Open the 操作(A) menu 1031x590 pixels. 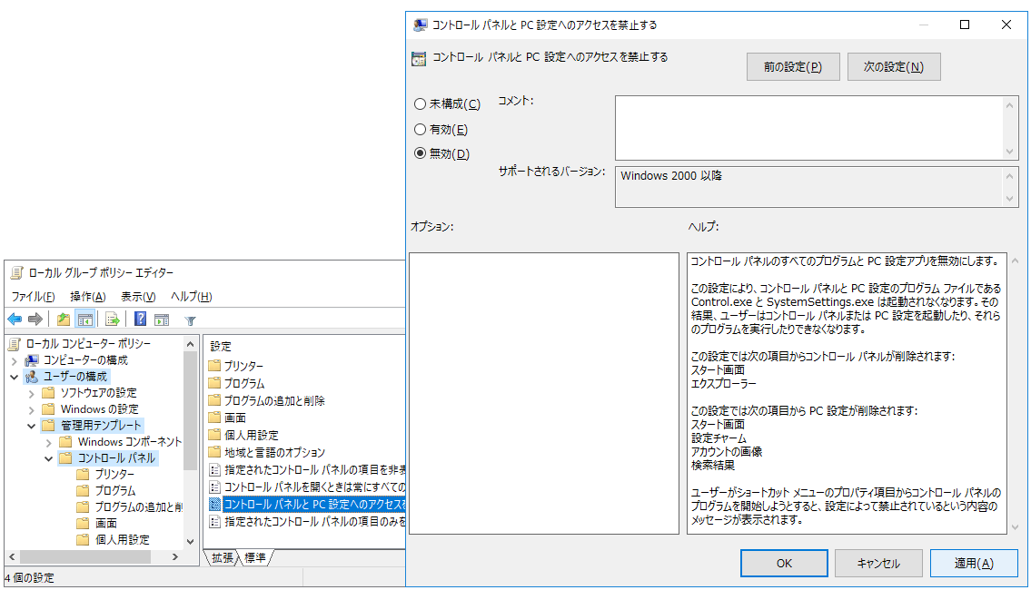[x=88, y=296]
